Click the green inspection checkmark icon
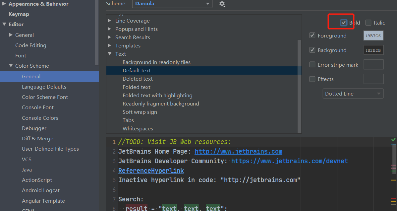 393,140
